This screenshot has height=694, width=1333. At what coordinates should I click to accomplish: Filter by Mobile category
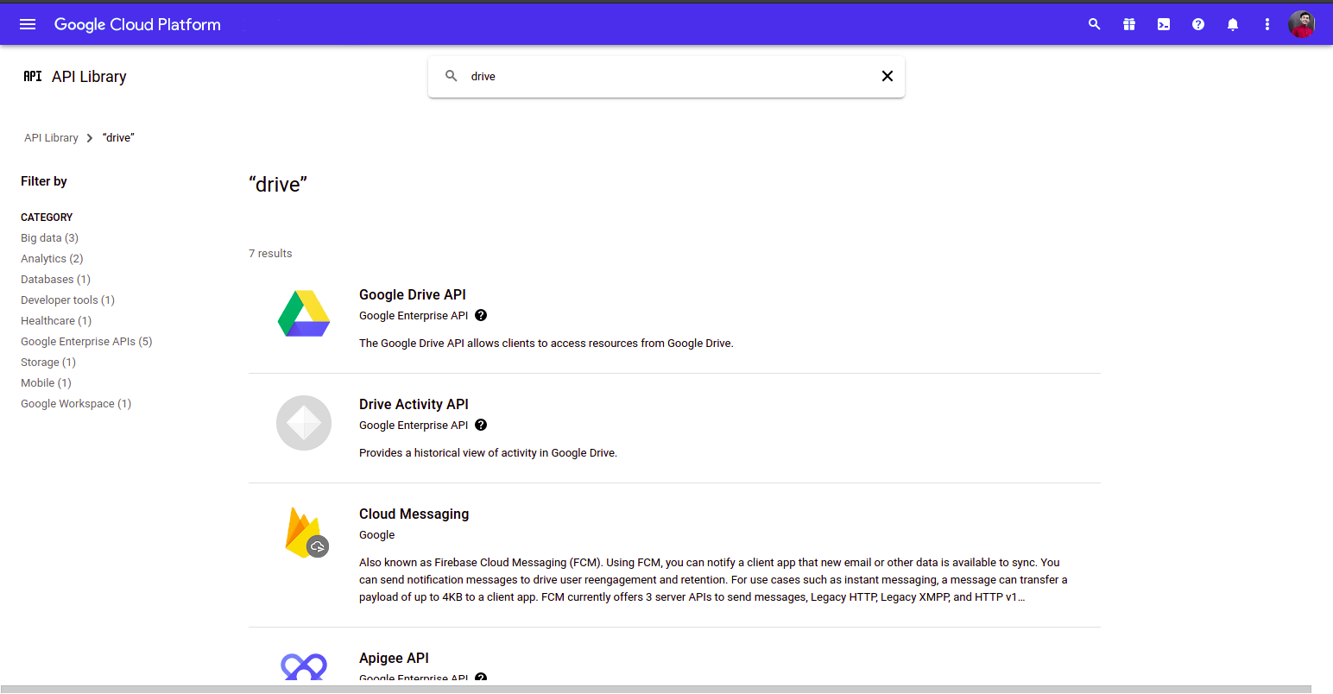(46, 382)
